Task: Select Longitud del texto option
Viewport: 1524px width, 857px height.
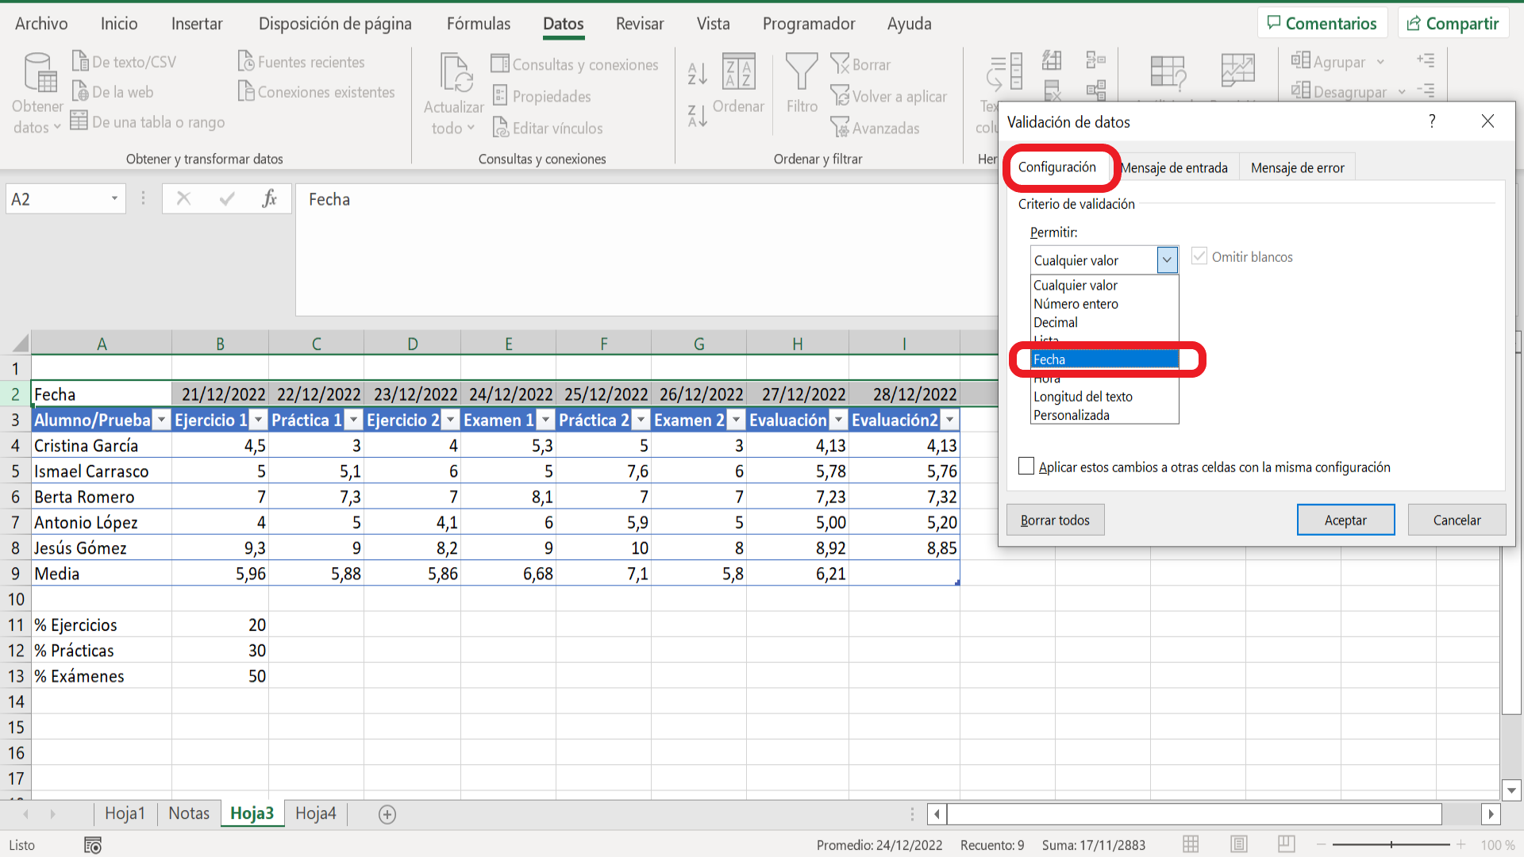Action: [x=1104, y=397]
